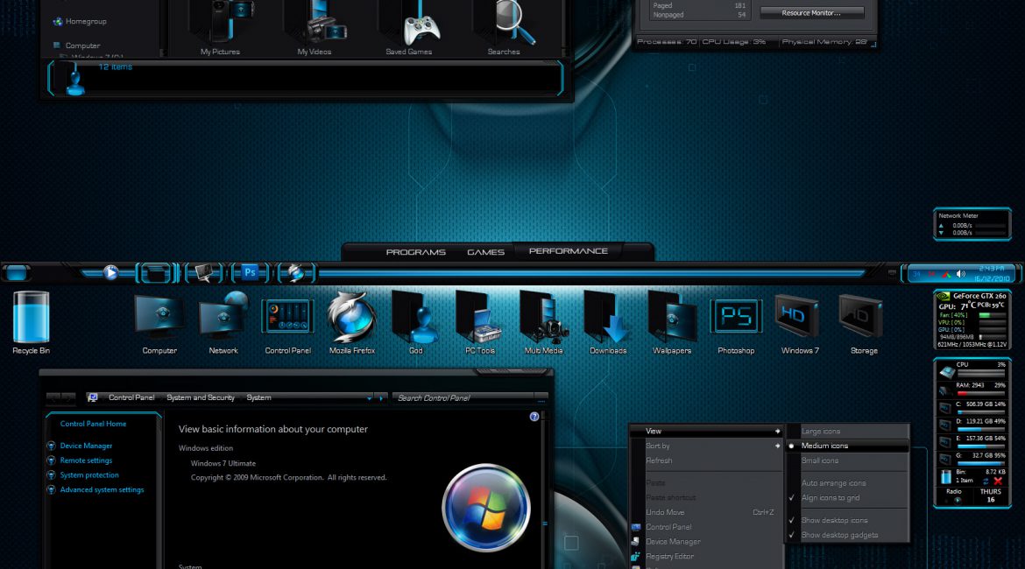This screenshot has width=1025, height=569.
Task: Open the Device Manager sidebar link
Action: click(86, 446)
